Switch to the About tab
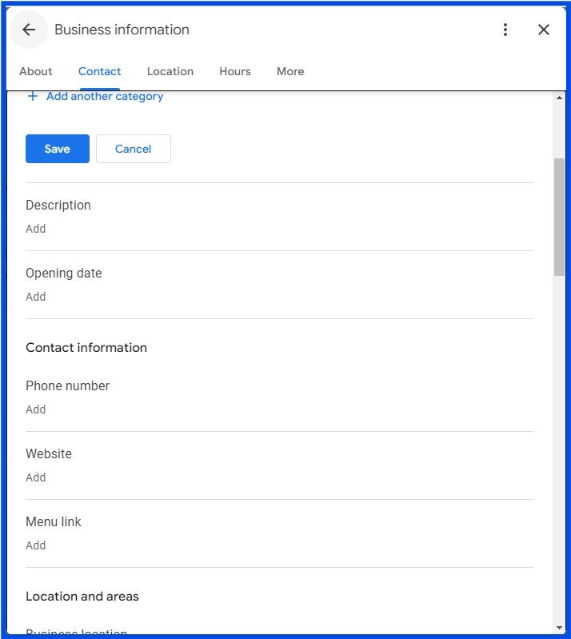The width and height of the screenshot is (571, 639). pyautogui.click(x=36, y=71)
